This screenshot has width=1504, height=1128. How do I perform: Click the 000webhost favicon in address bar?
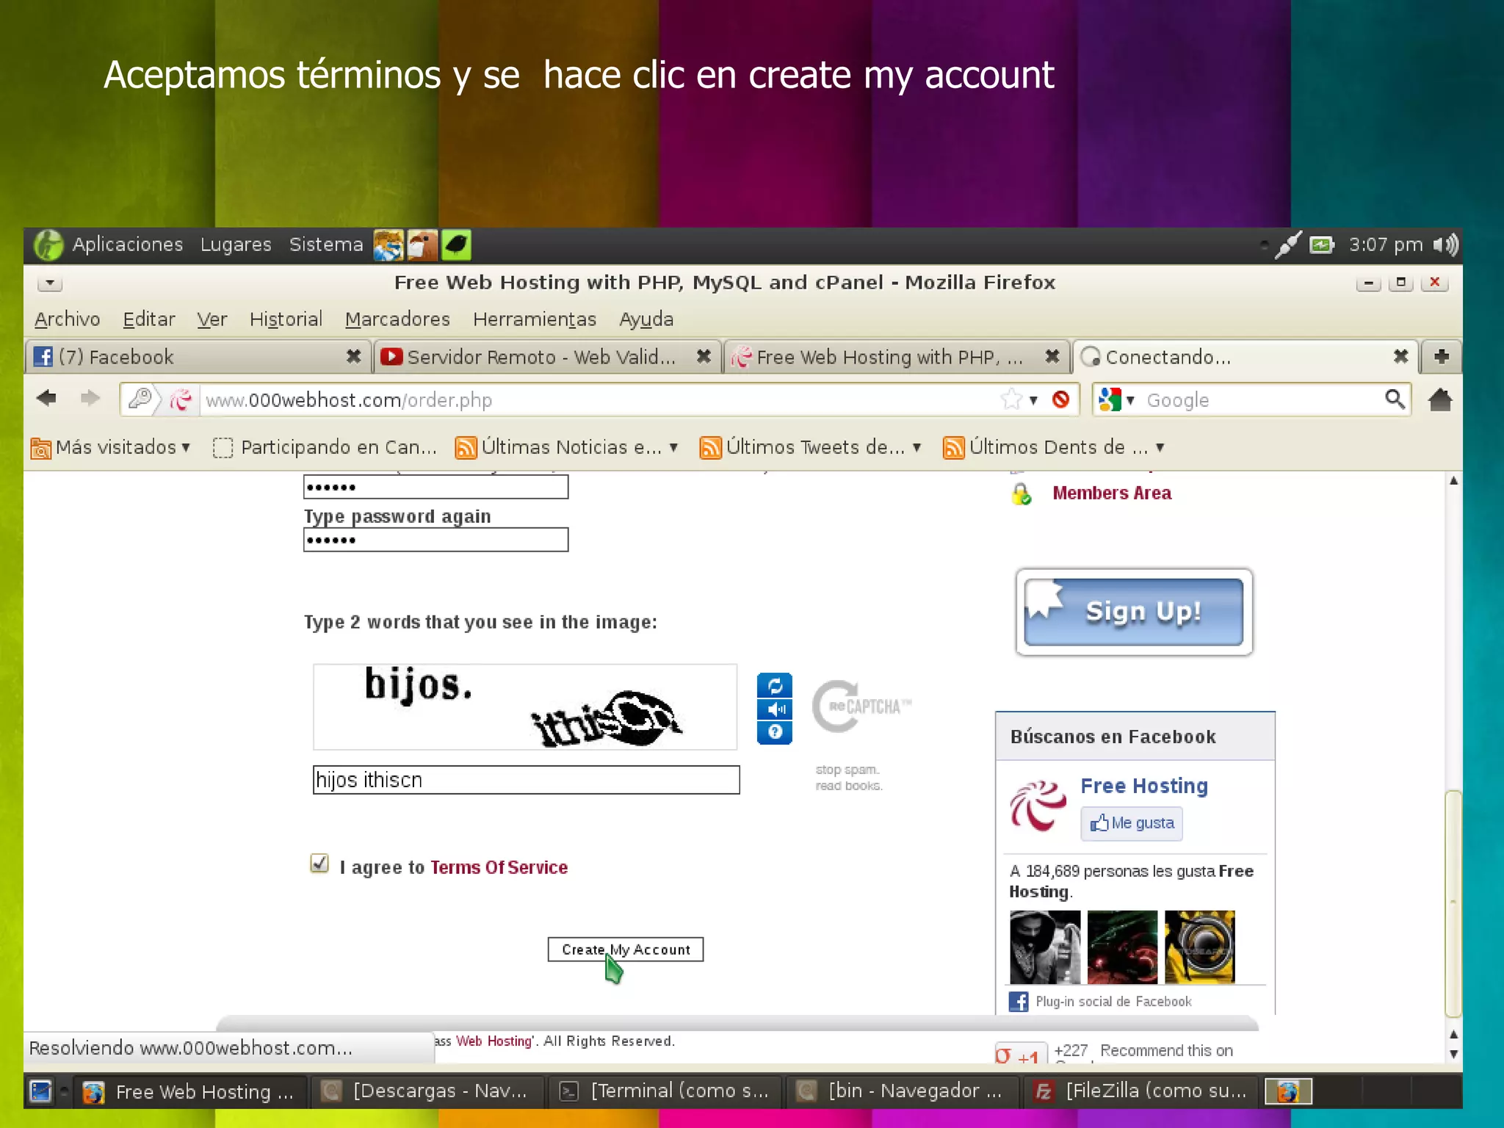click(x=181, y=399)
